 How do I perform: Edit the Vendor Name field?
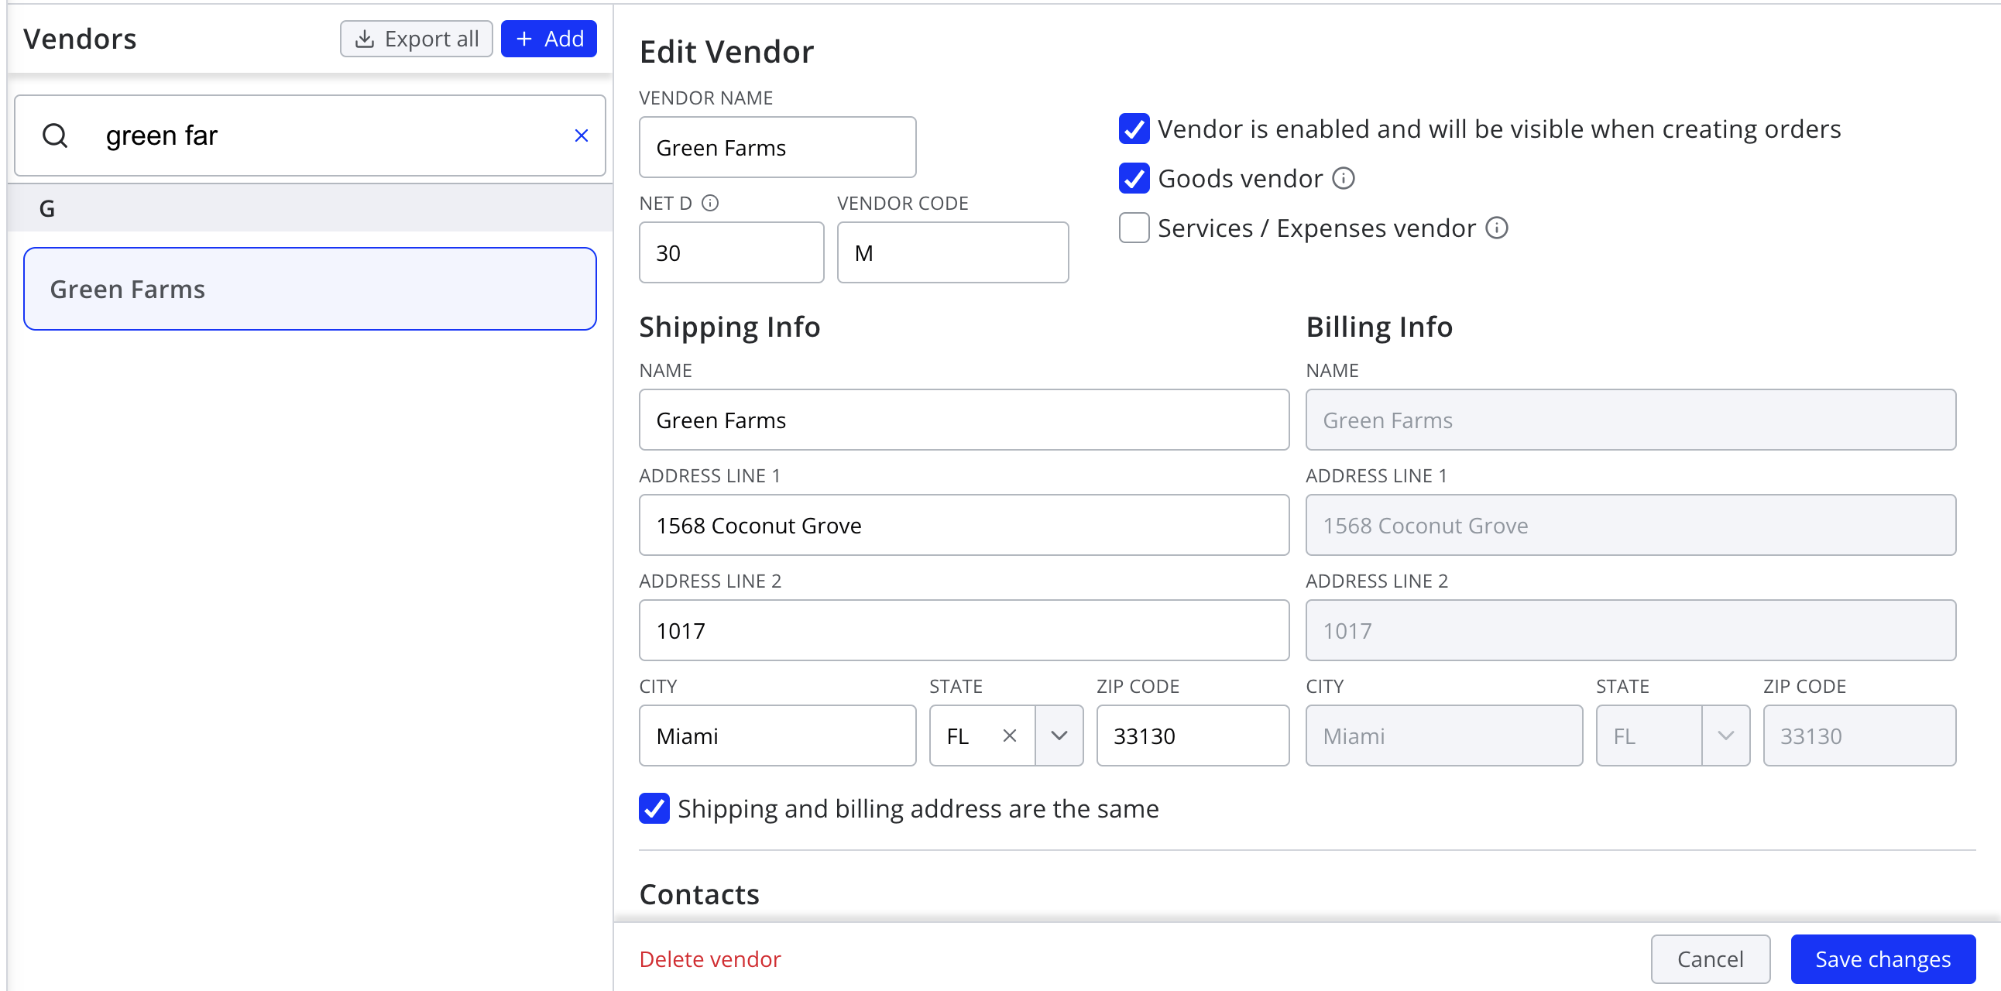coord(777,148)
